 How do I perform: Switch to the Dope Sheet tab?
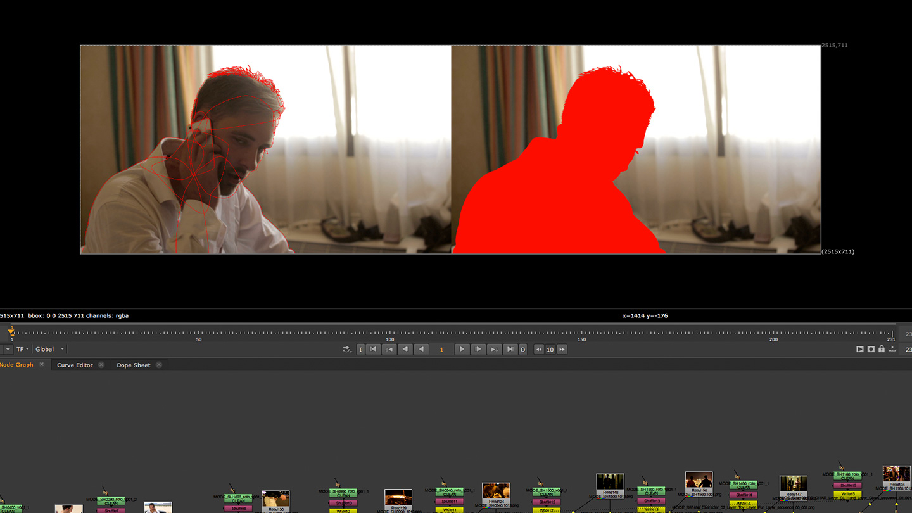(134, 365)
